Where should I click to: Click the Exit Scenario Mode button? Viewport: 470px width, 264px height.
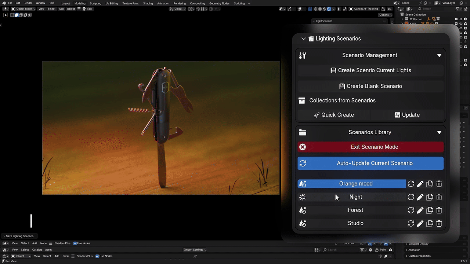coord(370,147)
